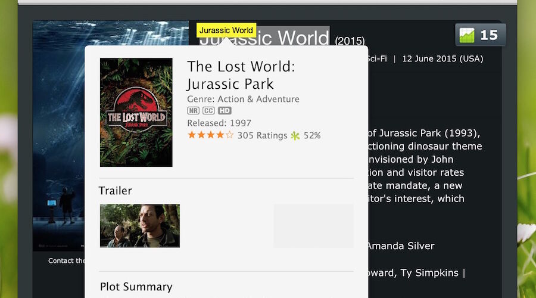This screenshot has width=536, height=298.
Task: Click the orange star rating icons
Action: coord(211,135)
